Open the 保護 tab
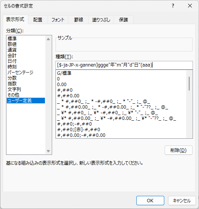The height and width of the screenshot is (209, 199). (123, 20)
